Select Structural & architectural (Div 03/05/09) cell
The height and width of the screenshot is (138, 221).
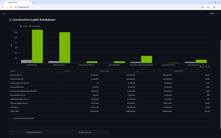tap(36, 91)
